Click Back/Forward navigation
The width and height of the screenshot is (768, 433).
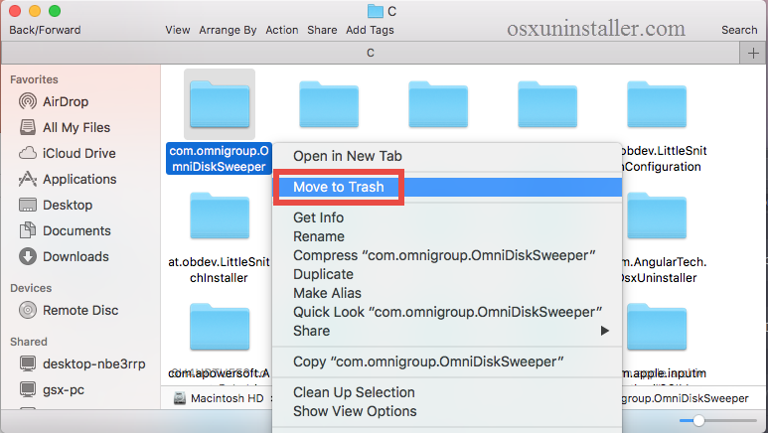[45, 30]
